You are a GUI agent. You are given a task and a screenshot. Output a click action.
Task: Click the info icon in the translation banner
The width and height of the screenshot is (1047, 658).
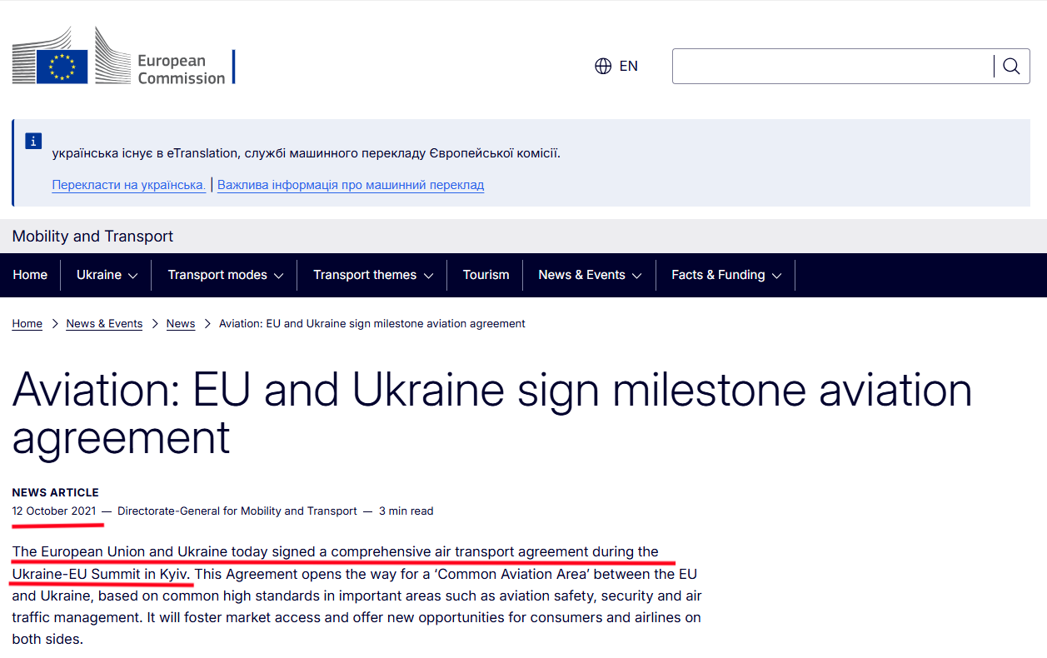pos(32,141)
